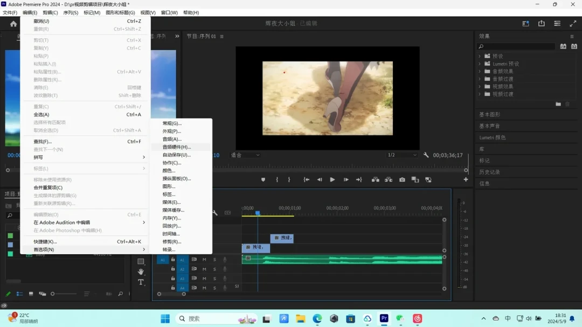Open the 基本图形 panel
The width and height of the screenshot is (582, 327).
coord(489,114)
